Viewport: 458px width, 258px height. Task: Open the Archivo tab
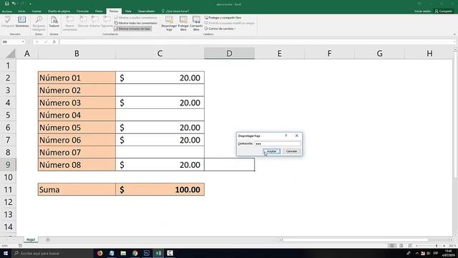click(x=7, y=11)
